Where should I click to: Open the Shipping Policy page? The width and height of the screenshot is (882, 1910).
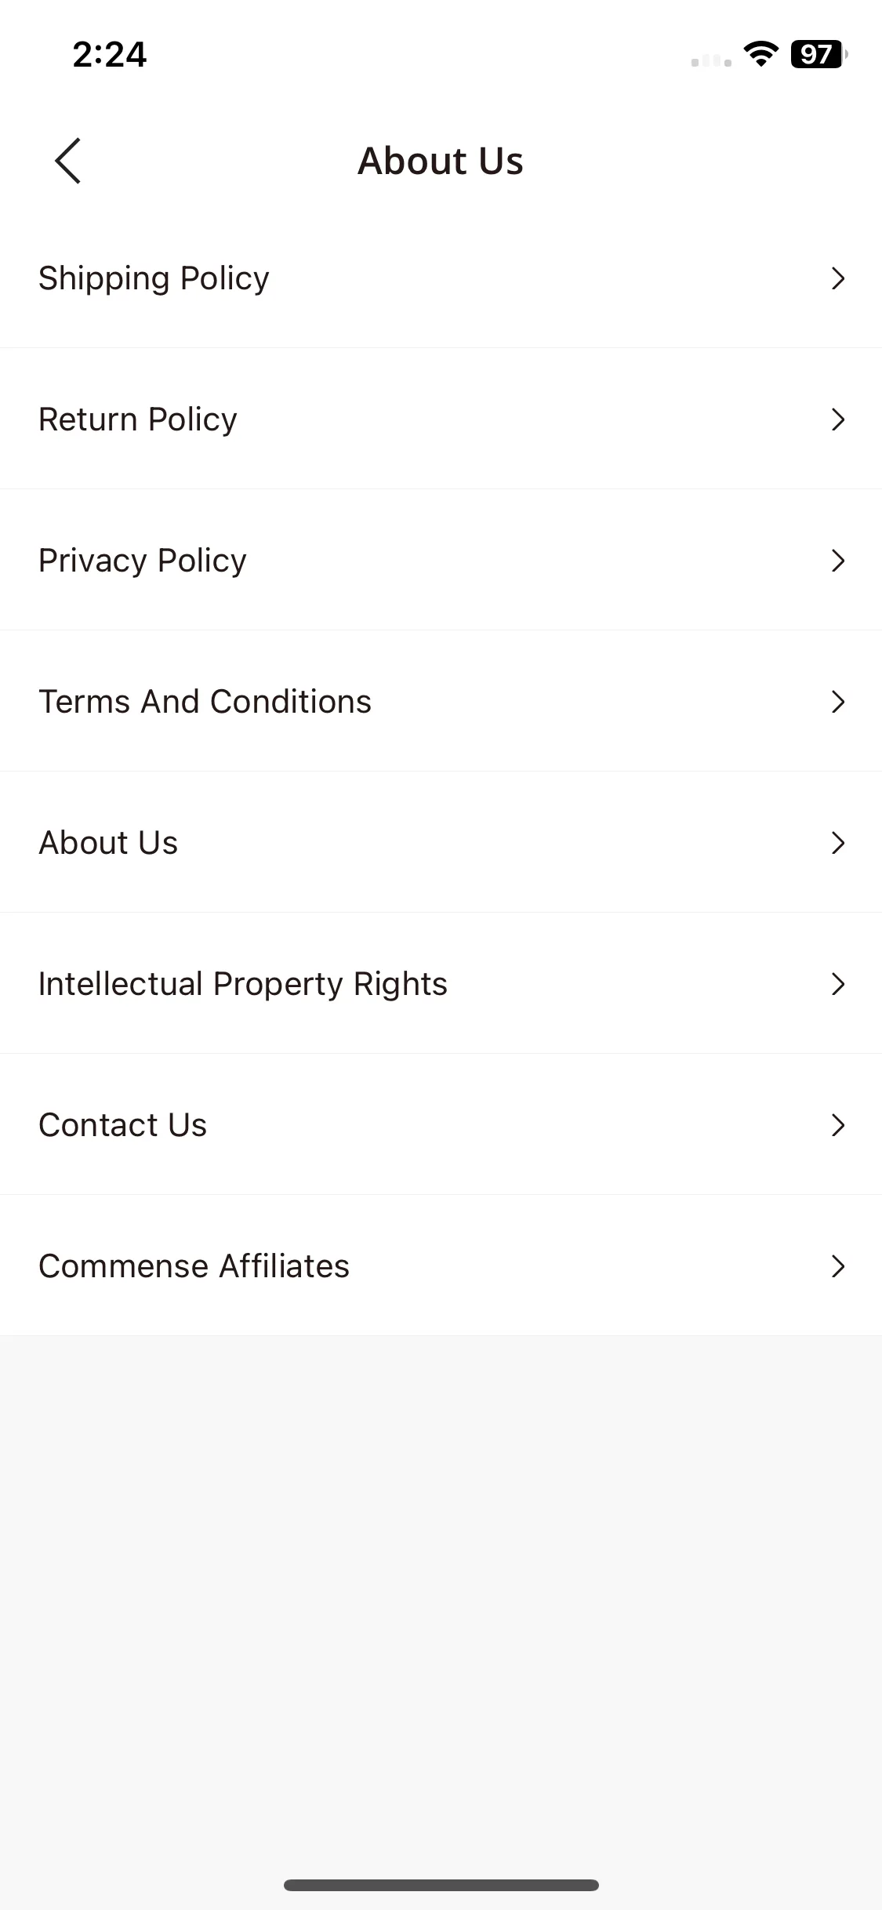tap(441, 278)
